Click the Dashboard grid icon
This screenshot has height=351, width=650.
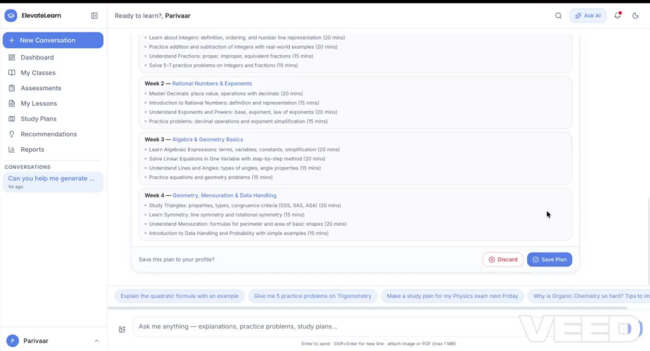tap(12, 58)
